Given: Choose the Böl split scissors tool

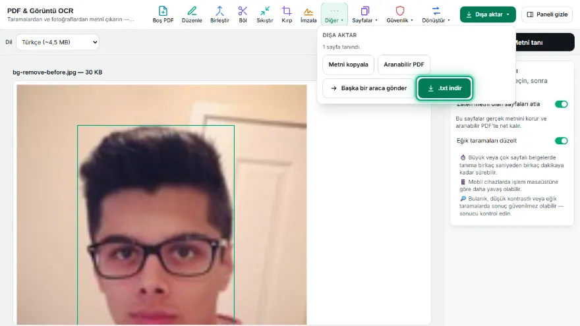Looking at the screenshot, I should tap(243, 14).
